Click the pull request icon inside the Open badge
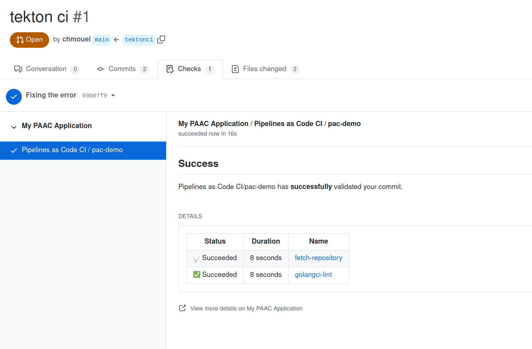 coord(19,40)
